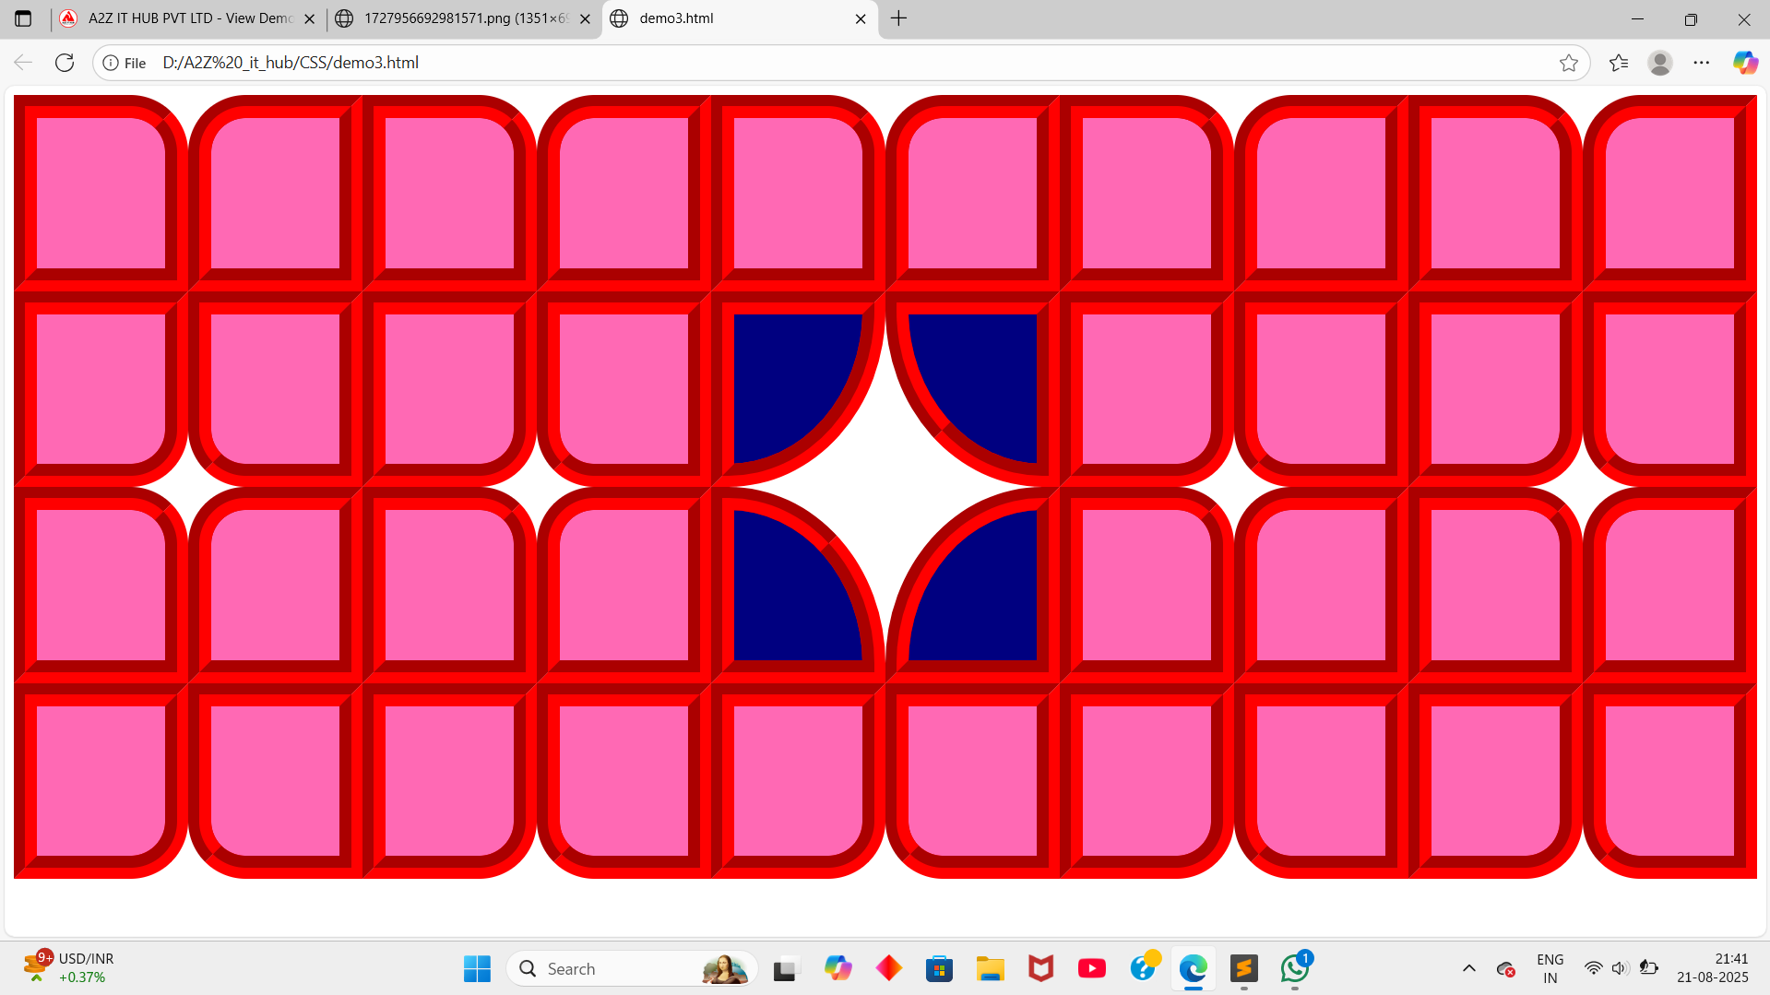The image size is (1770, 995).
Task: Switch to the 1727956692981571.png tab
Action: click(457, 18)
